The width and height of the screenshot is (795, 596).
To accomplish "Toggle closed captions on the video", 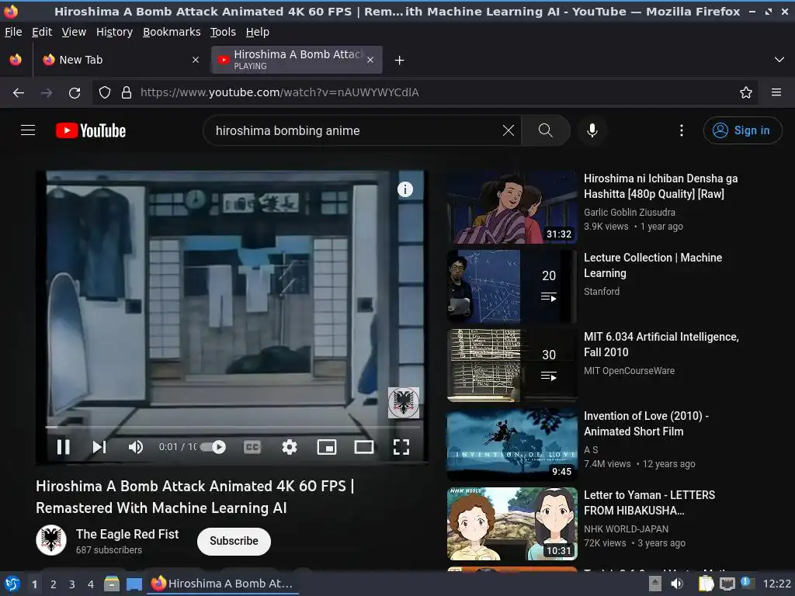I will click(x=252, y=447).
